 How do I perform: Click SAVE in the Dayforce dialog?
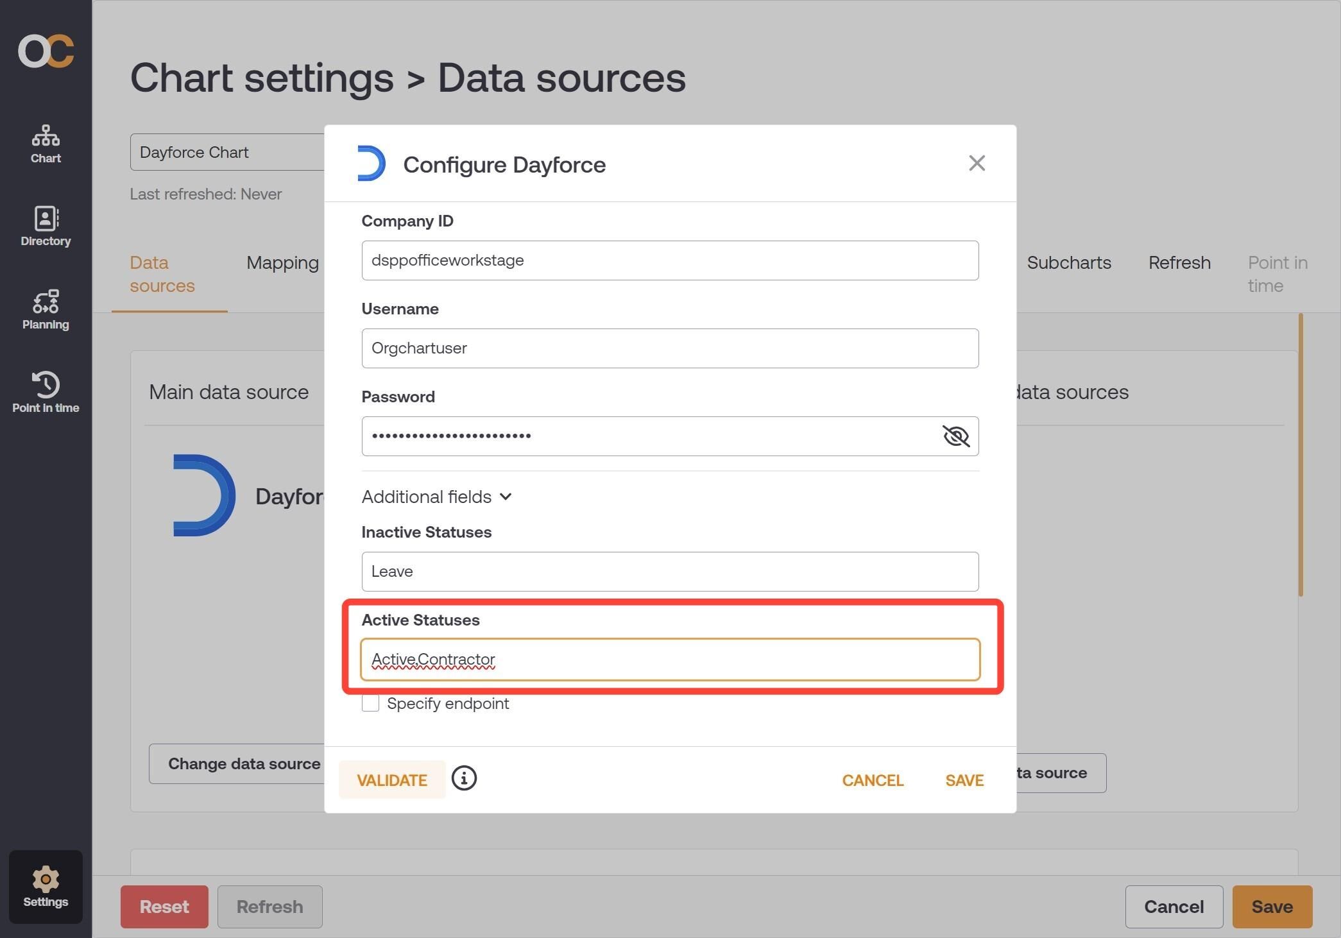click(964, 780)
